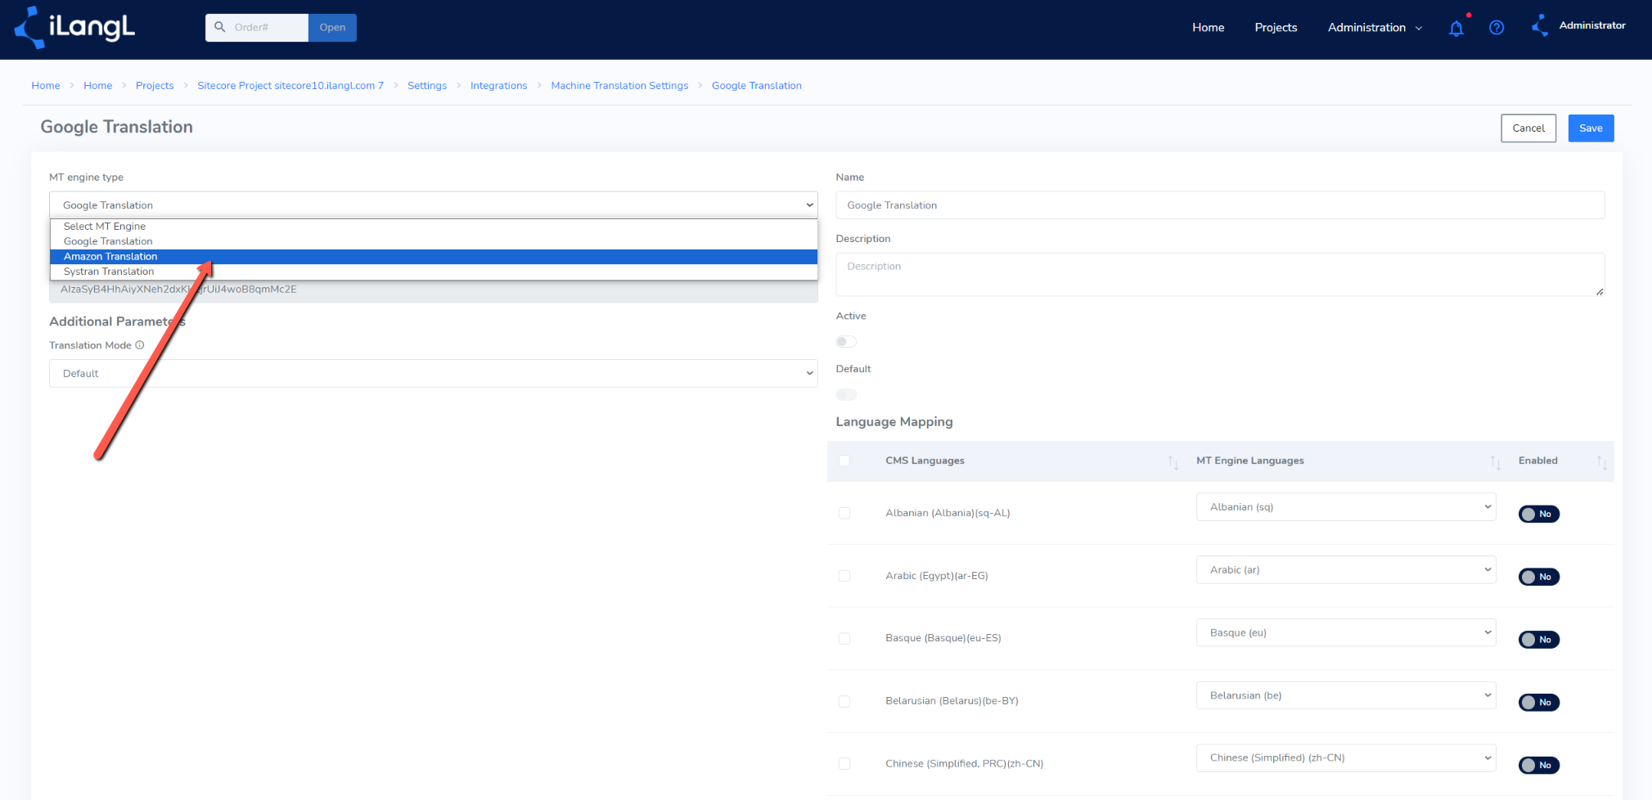
Task: Open the notifications bell
Action: pyautogui.click(x=1456, y=28)
